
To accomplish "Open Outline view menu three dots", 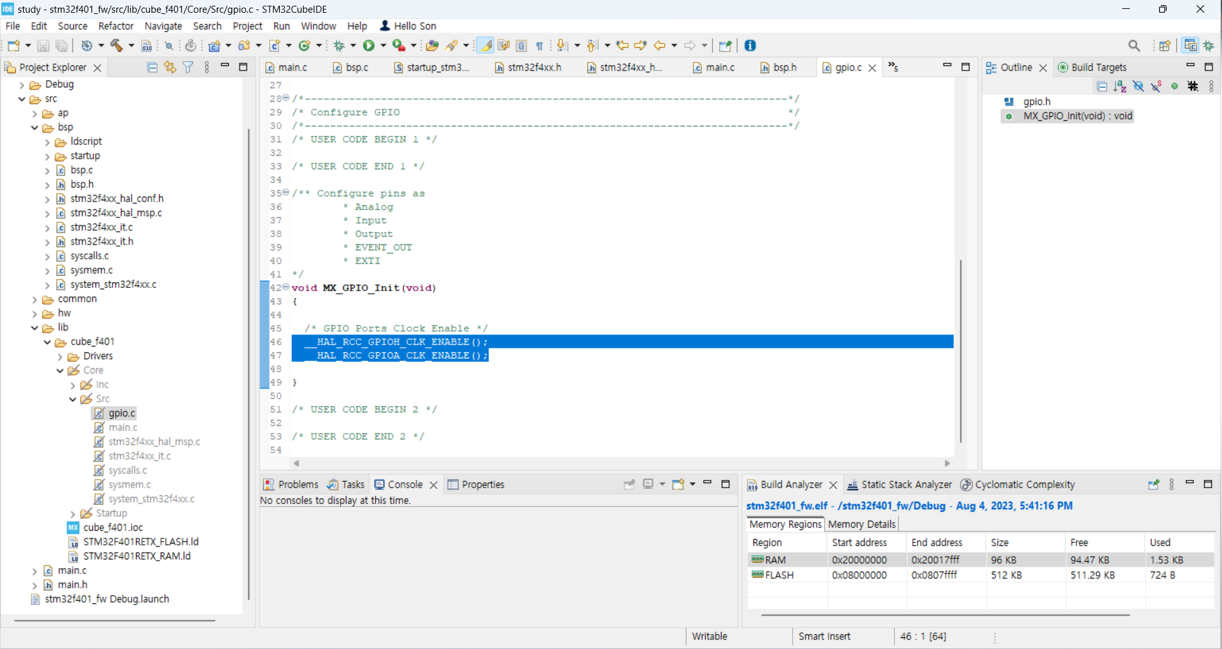I will (1211, 86).
